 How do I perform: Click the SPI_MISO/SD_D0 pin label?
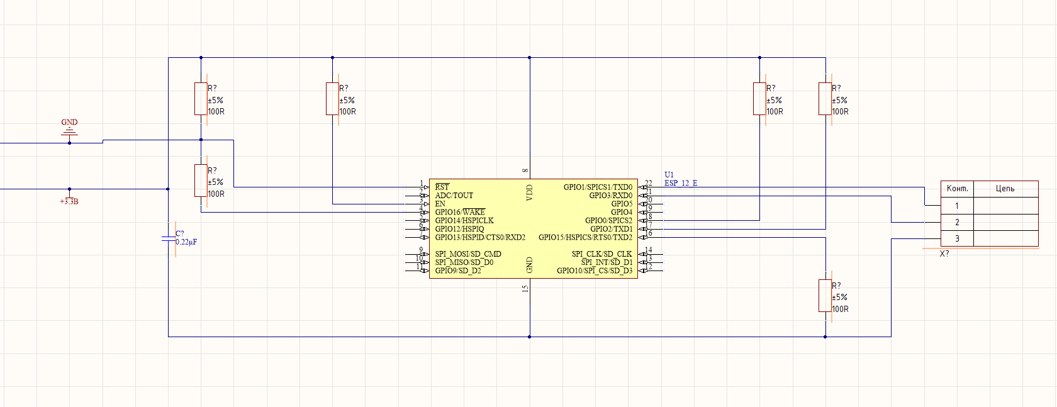464,262
